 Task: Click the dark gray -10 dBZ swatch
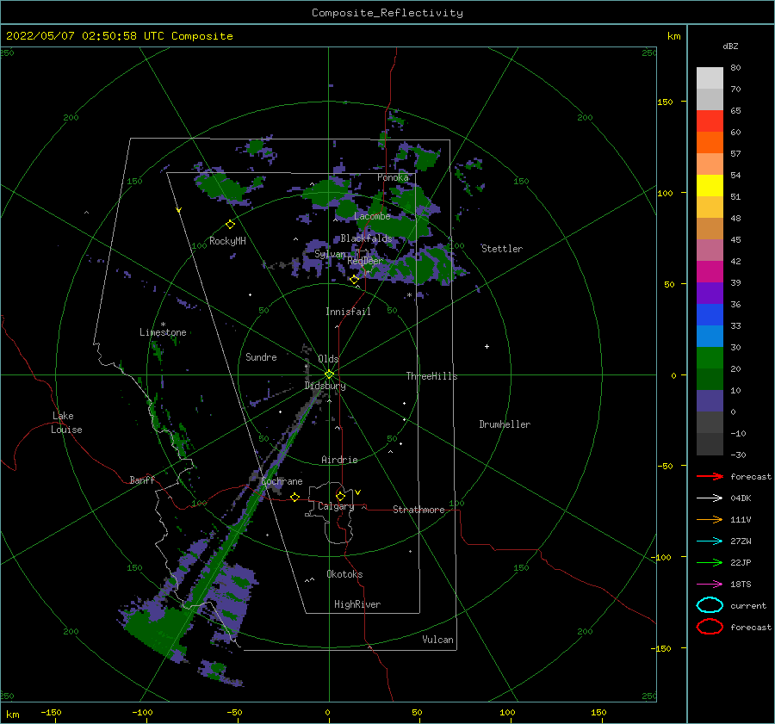(x=710, y=443)
